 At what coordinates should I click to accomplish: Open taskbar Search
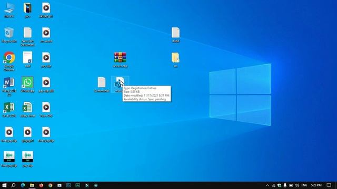pos(13,185)
